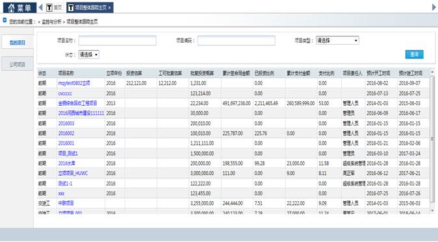Click the scrollbar up arrow of the table
Viewport: 438px width, 242px height.
click(x=432, y=72)
